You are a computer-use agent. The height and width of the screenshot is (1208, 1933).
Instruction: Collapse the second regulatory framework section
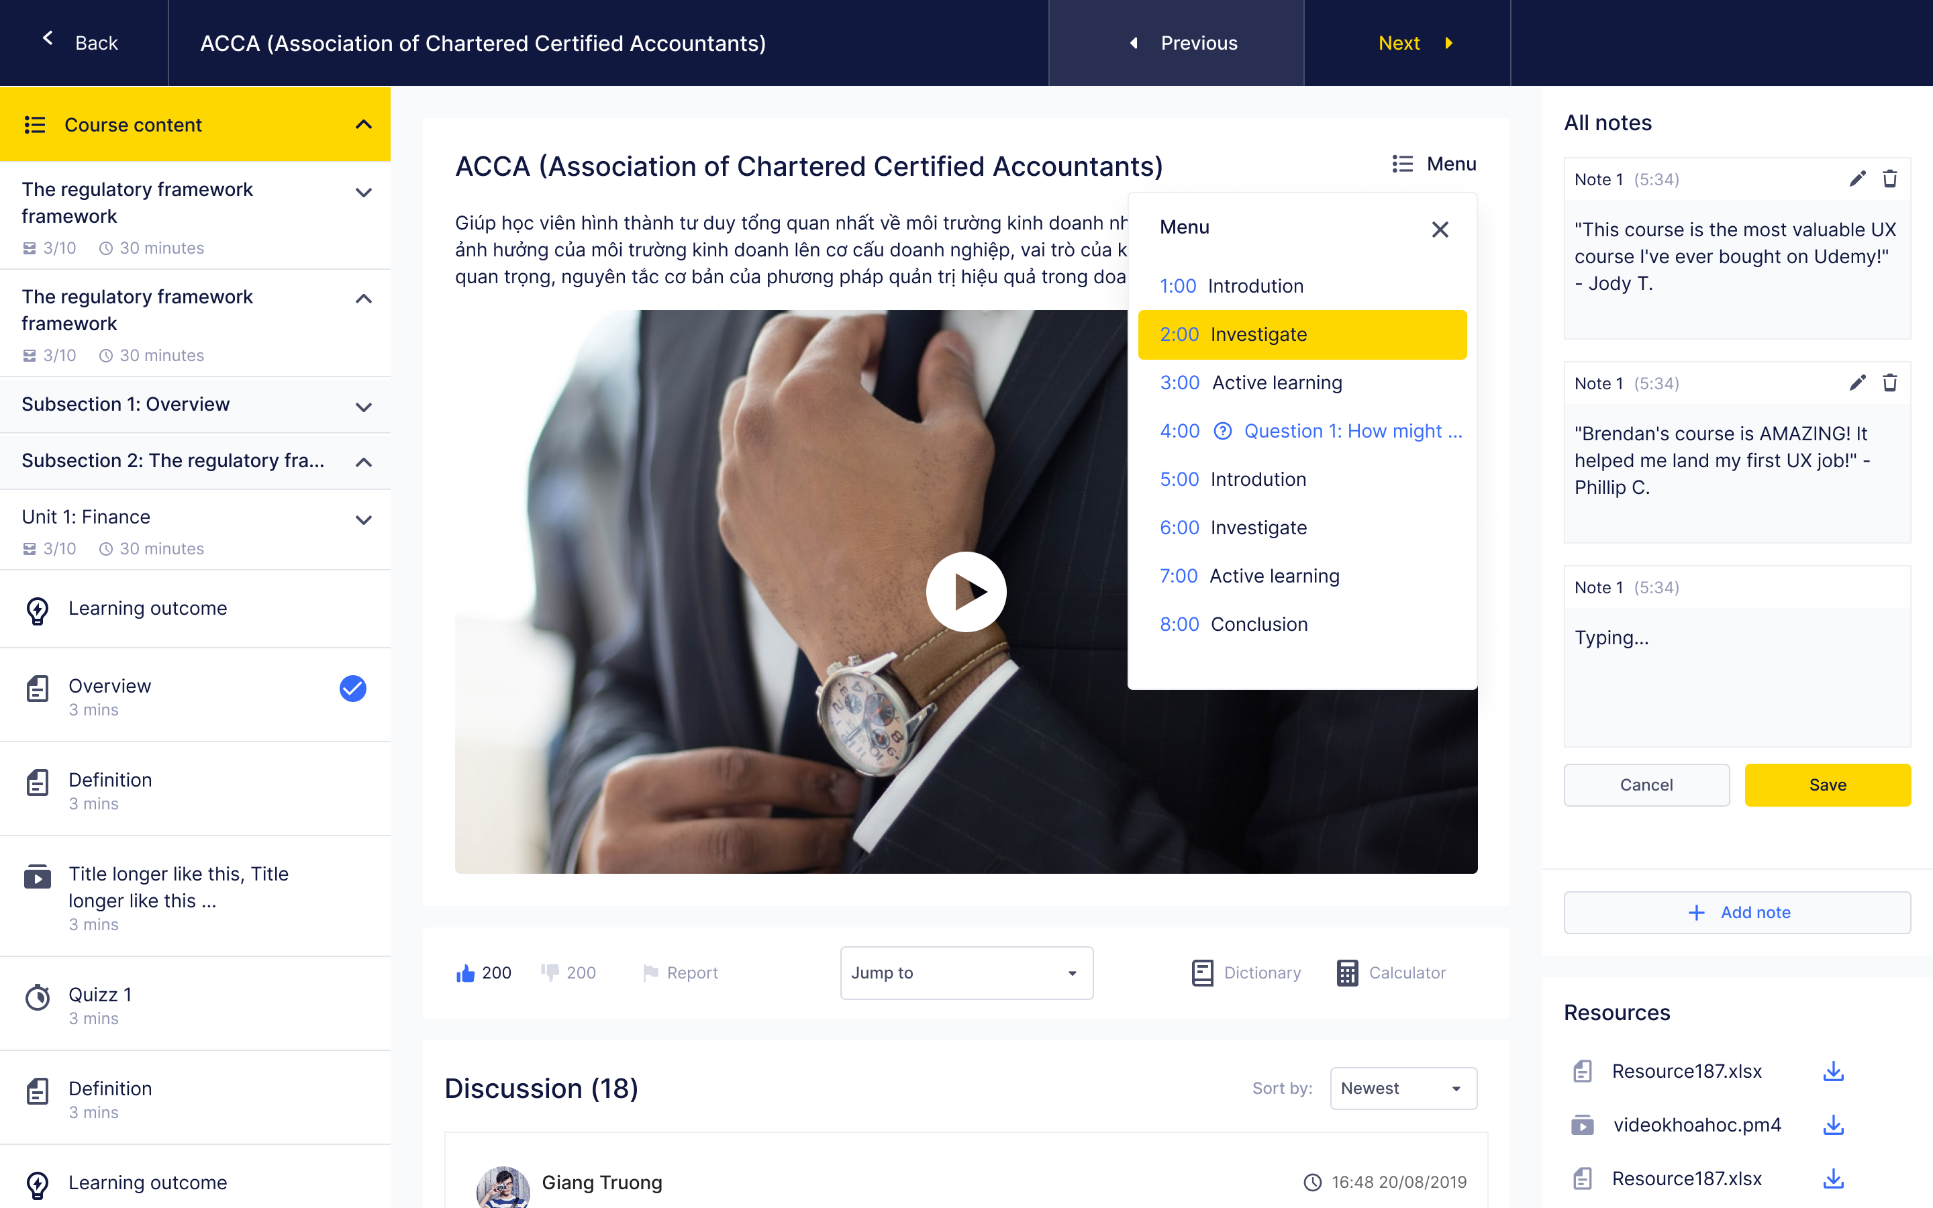pyautogui.click(x=363, y=299)
